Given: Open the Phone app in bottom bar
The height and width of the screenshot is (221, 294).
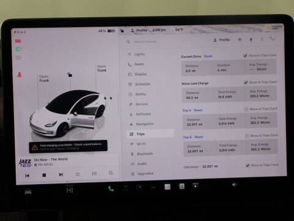Looking at the screenshot, I should (x=111, y=188).
